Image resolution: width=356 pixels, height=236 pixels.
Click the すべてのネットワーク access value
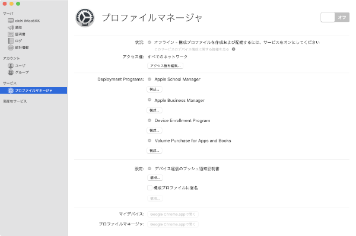tap(167, 57)
